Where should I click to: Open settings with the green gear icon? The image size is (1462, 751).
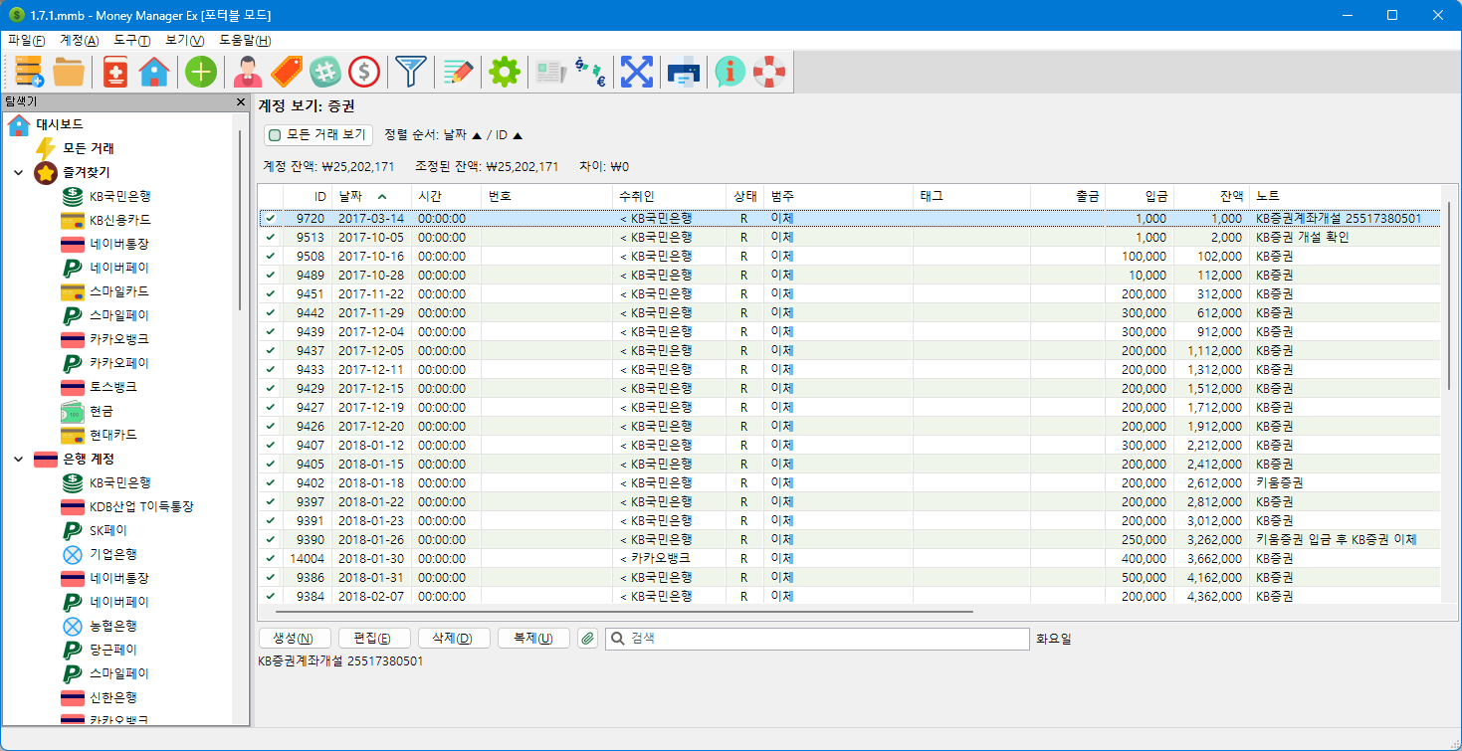[505, 72]
